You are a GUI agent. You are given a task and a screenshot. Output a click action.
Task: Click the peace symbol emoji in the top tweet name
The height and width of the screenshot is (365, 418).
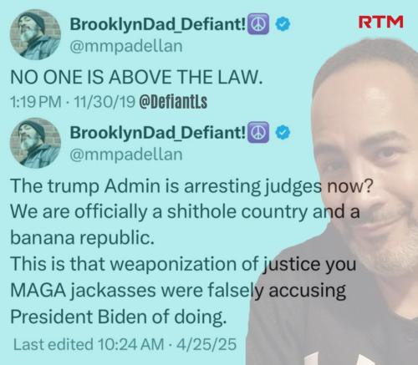click(x=258, y=24)
